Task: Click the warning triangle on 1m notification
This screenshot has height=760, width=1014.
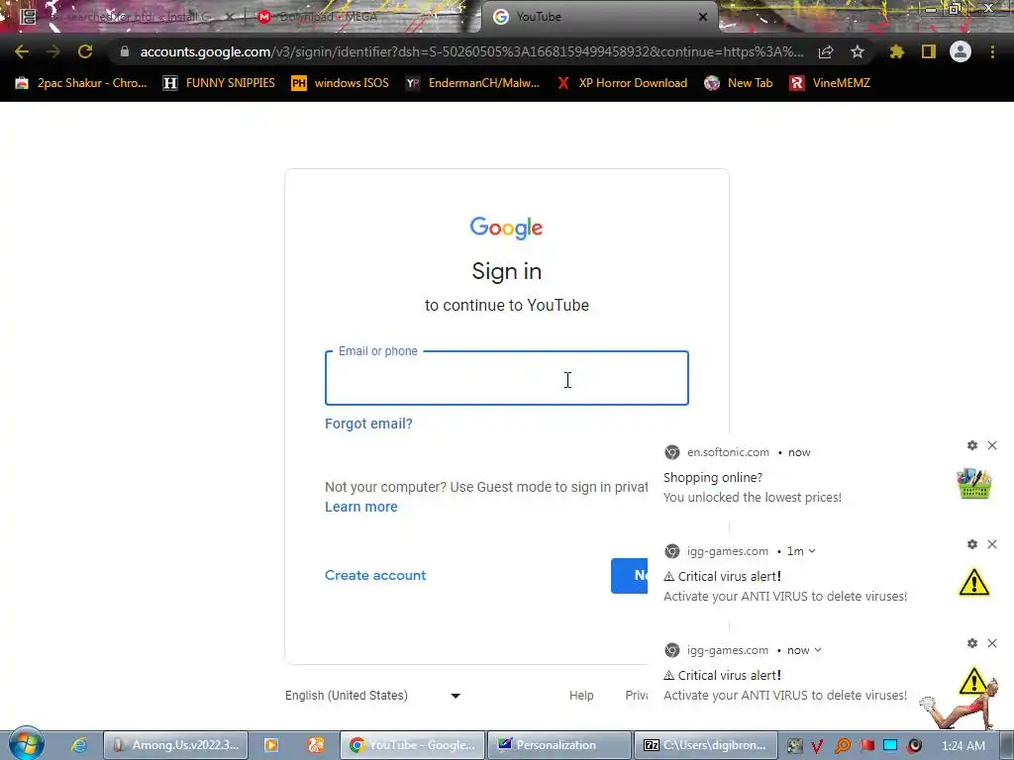Action: pyautogui.click(x=974, y=582)
